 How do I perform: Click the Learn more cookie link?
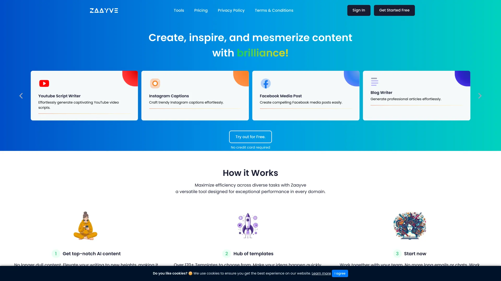pos(321,273)
